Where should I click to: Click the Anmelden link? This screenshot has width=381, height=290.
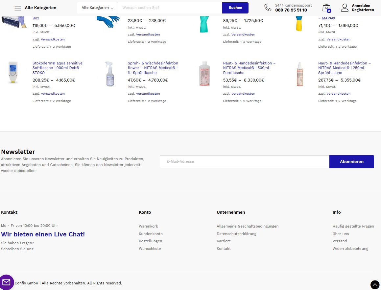coord(361,6)
